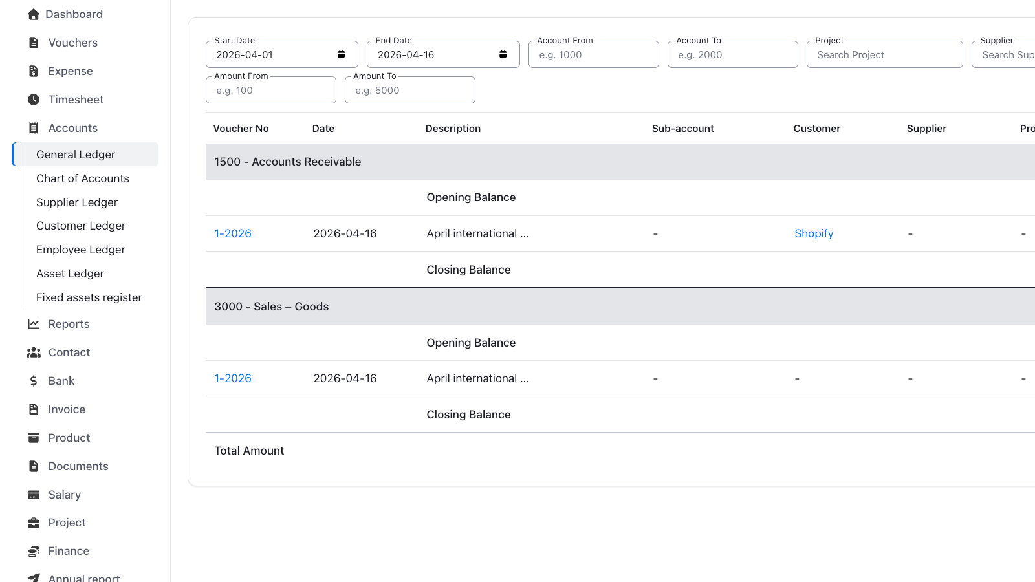This screenshot has height=582, width=1035.
Task: Click the Customer column header
Action: 817,129
